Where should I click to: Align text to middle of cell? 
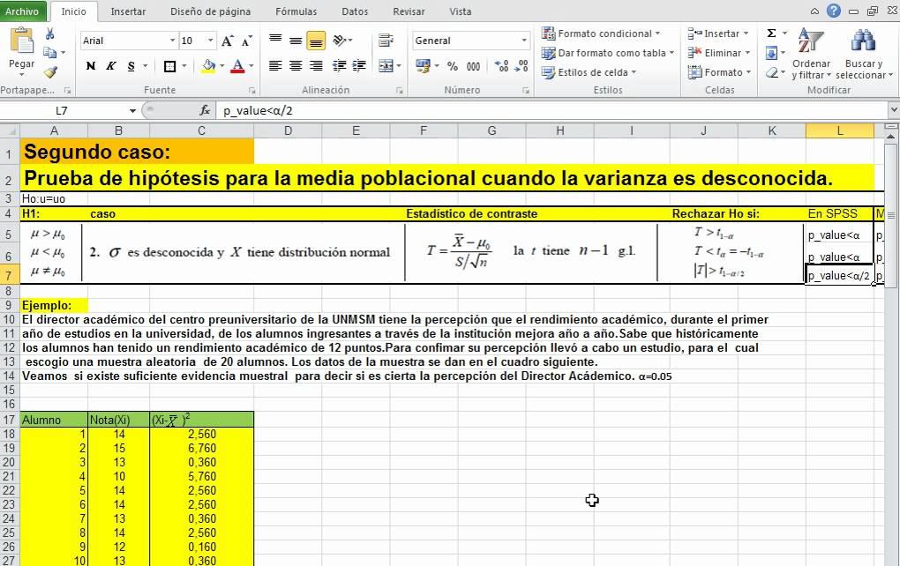(296, 41)
